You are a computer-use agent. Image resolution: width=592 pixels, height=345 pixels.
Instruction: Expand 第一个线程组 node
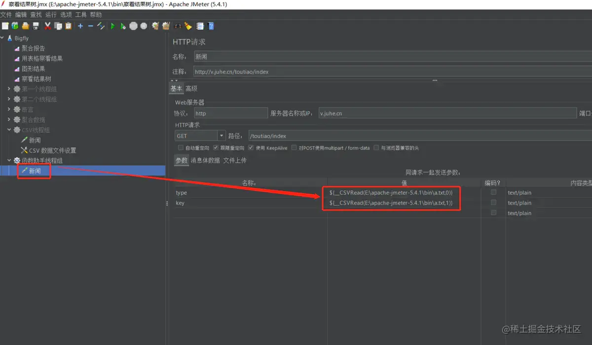pyautogui.click(x=9, y=89)
